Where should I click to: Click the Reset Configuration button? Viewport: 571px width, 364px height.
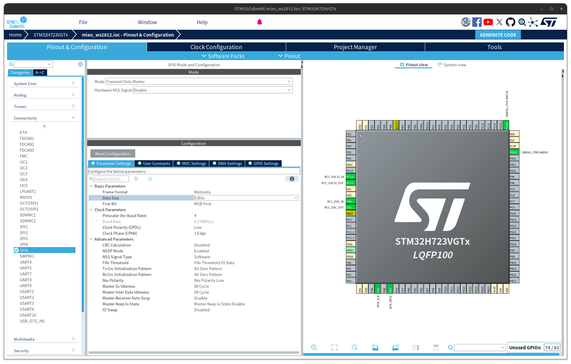[113, 154]
